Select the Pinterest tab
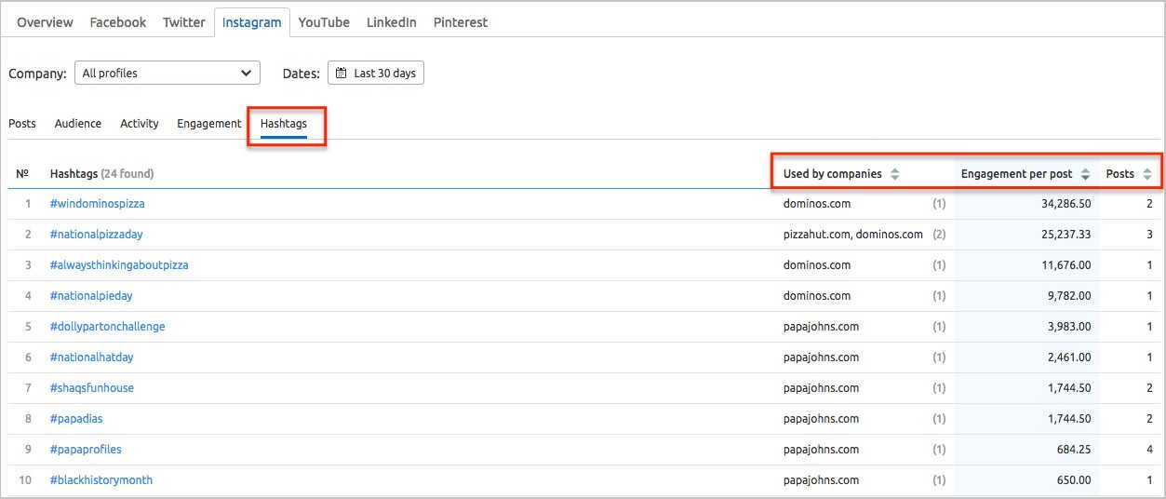 click(x=460, y=22)
